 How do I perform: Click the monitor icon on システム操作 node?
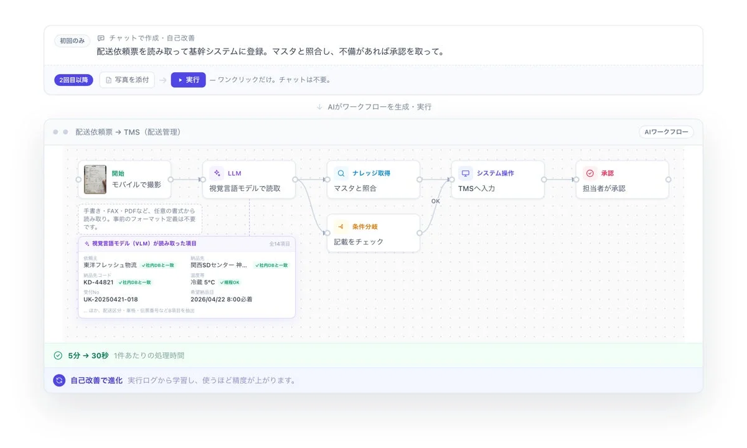tap(466, 174)
